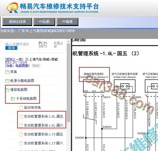Open the 序言 tree entry

tap(14, 72)
